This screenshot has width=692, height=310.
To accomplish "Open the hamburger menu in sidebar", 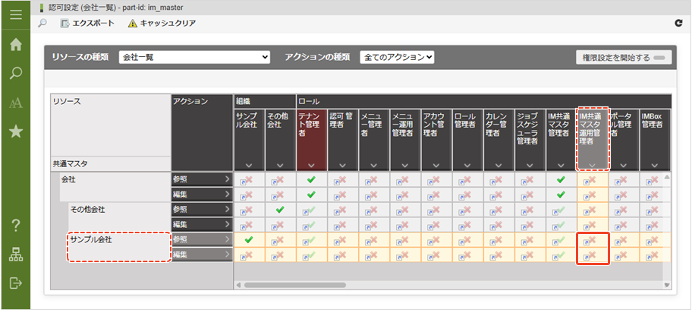I will (15, 14).
